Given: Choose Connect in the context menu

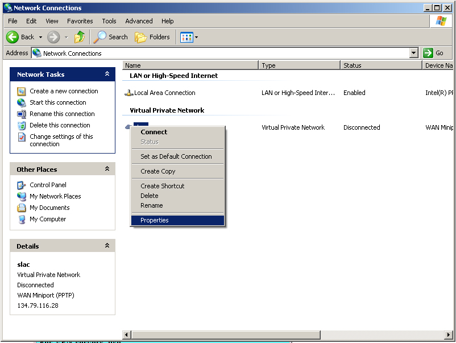Looking at the screenshot, I should pyautogui.click(x=178, y=132).
